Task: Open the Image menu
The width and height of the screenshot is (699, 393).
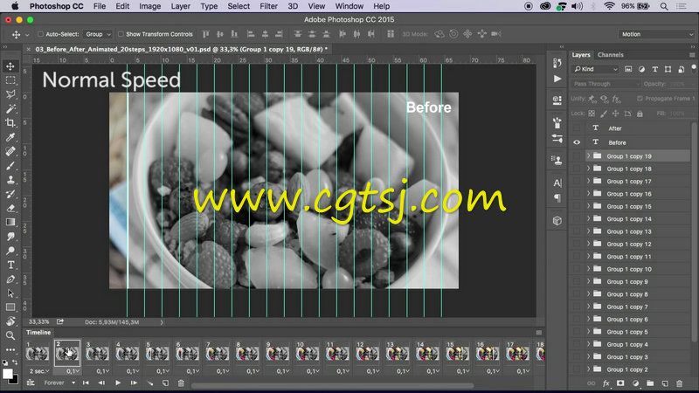Action: coord(149,6)
